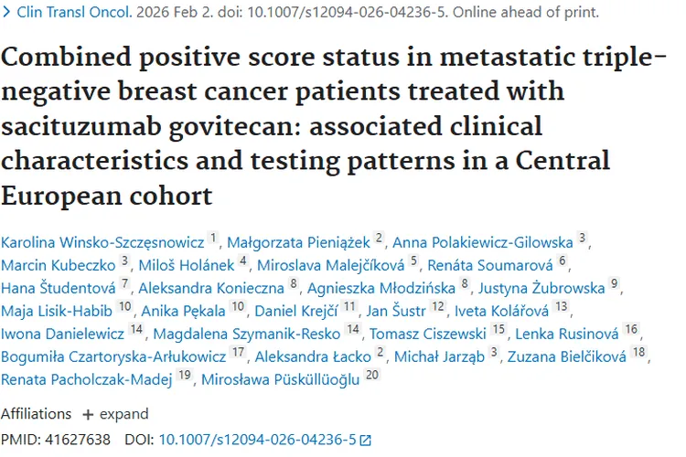The image size is (686, 457).
Task: Click author Tomasz Ciszewski
Action: (x=430, y=334)
